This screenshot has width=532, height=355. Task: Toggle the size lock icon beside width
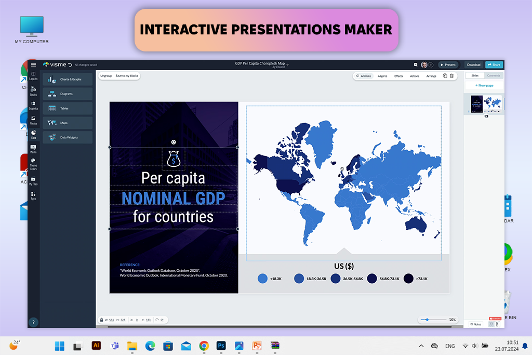101,320
